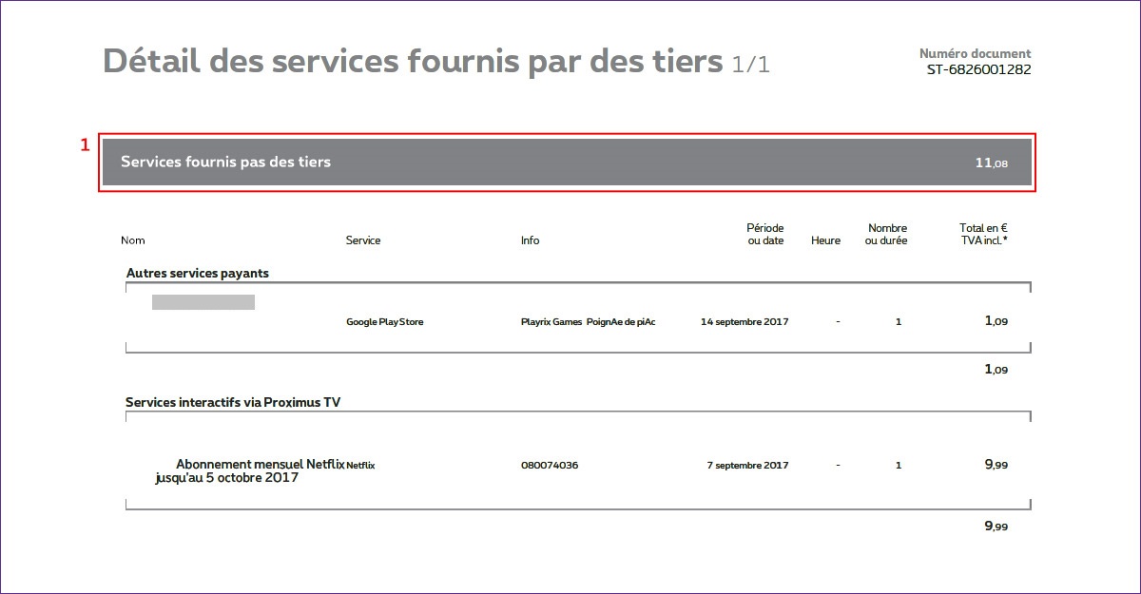The width and height of the screenshot is (1141, 594).
Task: Click the document number ST-6826001282
Action: point(978,69)
